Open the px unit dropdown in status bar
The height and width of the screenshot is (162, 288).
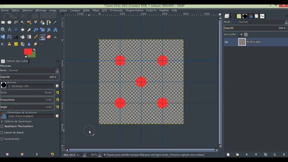tap(85, 155)
